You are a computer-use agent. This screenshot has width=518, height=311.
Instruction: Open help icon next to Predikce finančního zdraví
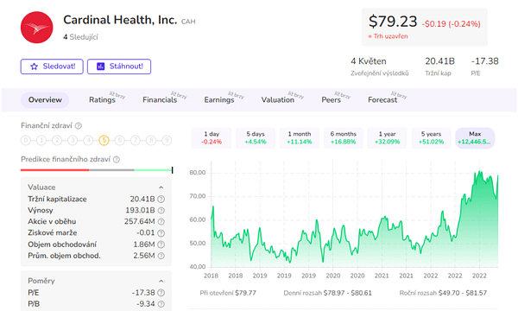[x=117, y=160]
